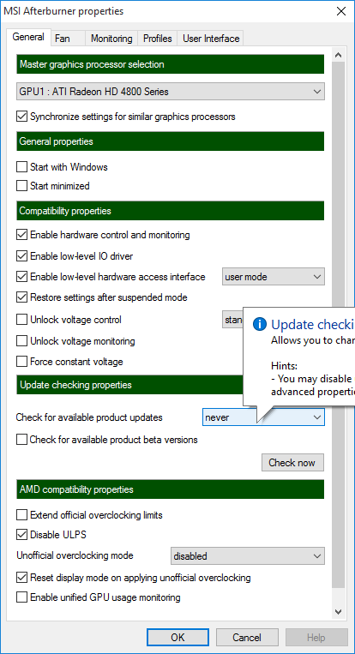Close the MSI Afterburner properties window
This screenshot has width=355, height=654.
(341, 11)
